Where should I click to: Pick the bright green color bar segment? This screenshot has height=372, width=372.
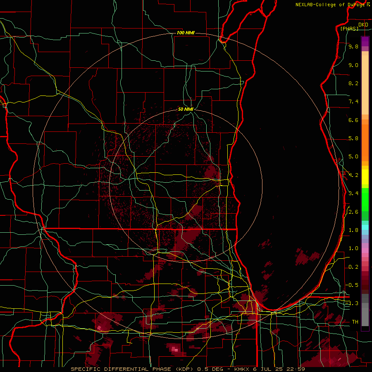tap(365, 200)
